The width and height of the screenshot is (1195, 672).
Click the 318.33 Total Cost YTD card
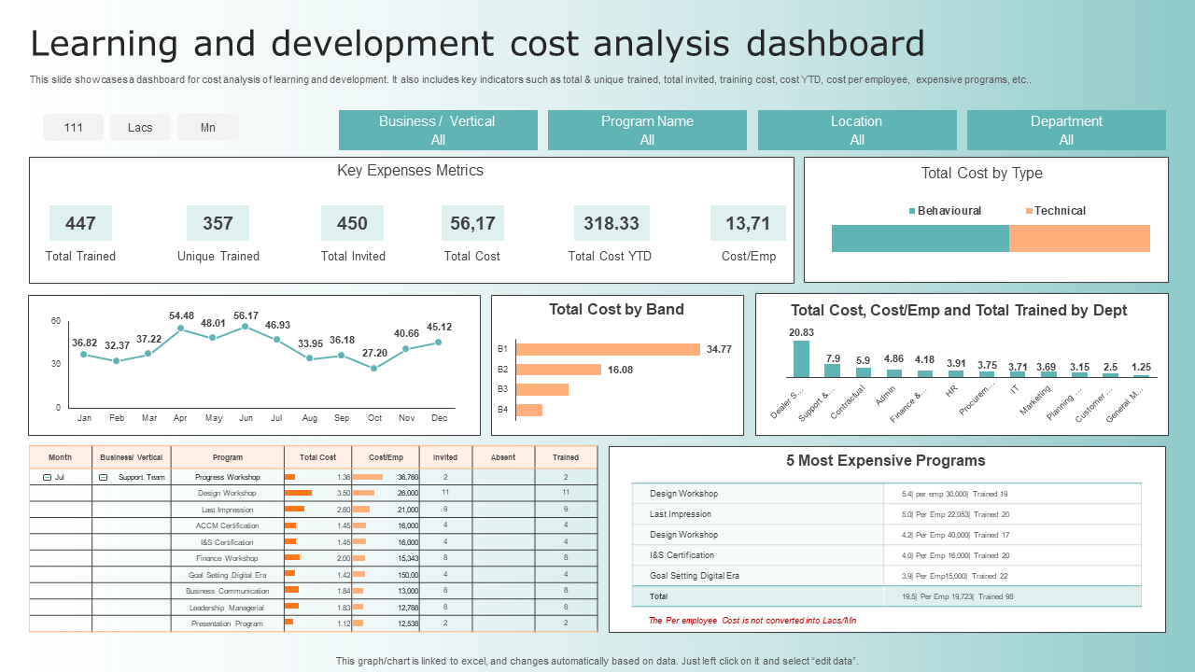(x=612, y=223)
